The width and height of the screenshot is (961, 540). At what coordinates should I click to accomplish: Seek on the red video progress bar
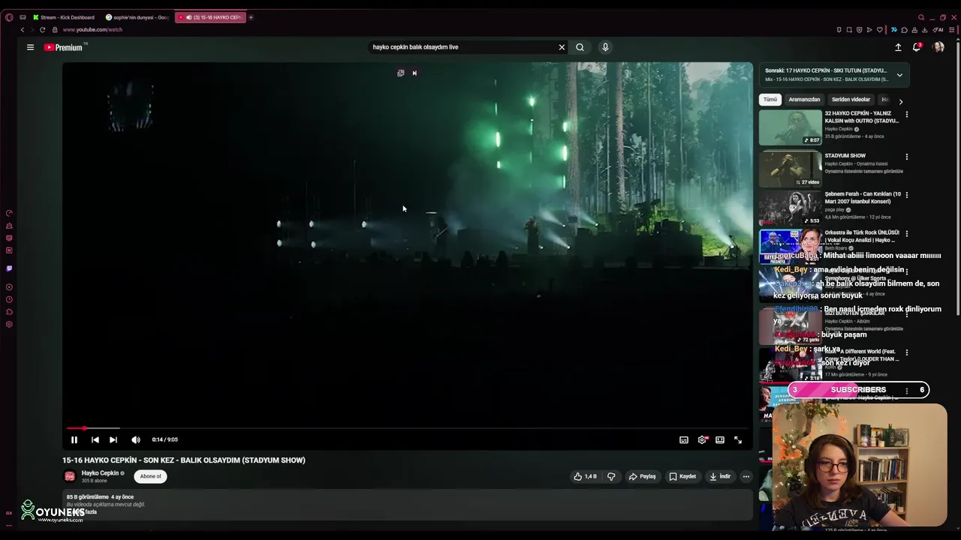pos(407,428)
